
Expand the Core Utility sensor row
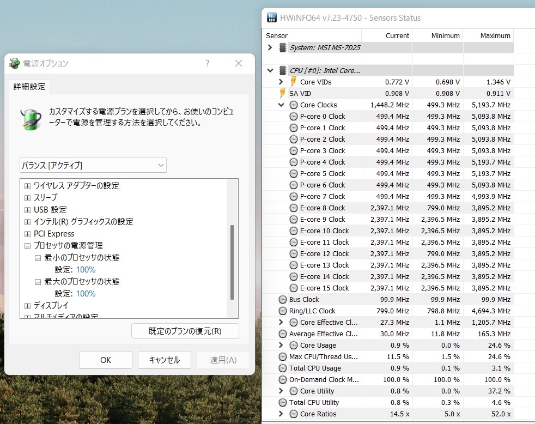[281, 391]
